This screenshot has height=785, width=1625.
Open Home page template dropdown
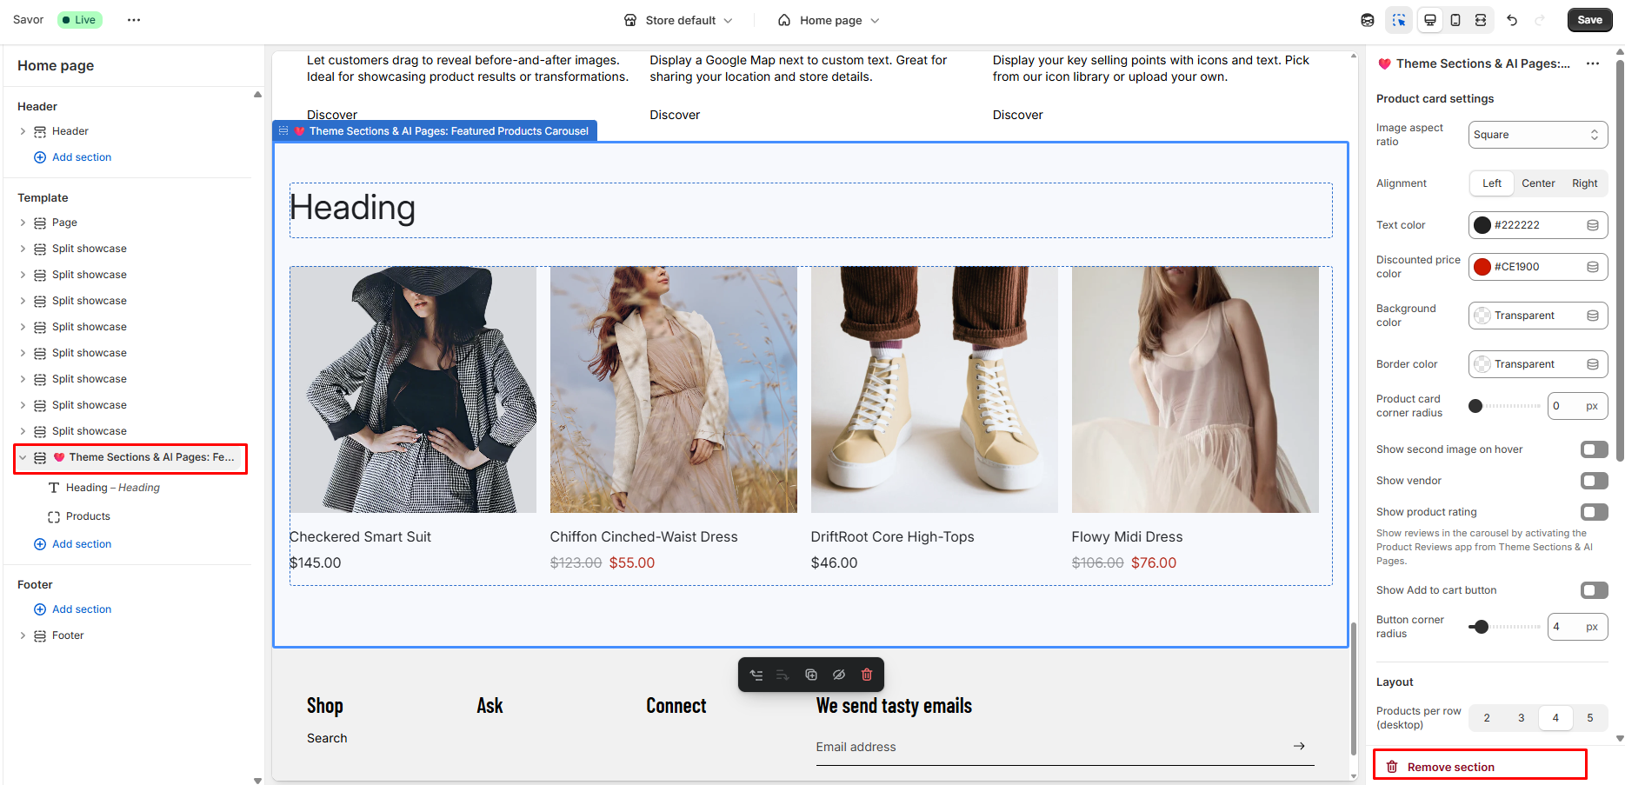[829, 20]
